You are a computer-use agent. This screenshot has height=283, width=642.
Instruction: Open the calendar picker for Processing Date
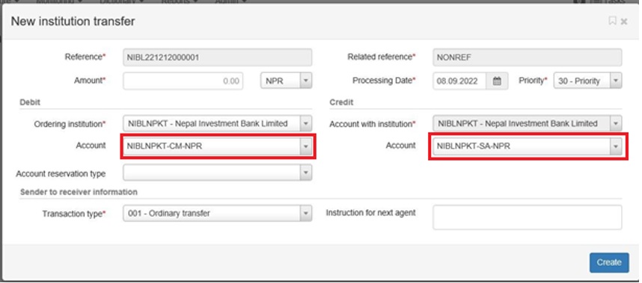point(497,81)
